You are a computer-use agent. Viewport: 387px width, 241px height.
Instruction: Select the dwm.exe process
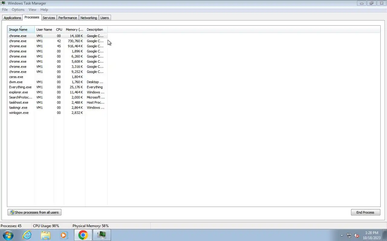57,82
